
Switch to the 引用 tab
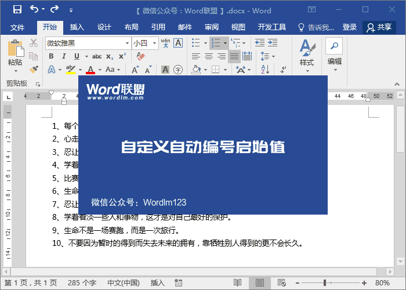click(x=158, y=27)
